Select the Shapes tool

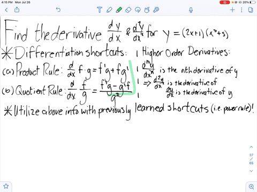coord(147,10)
